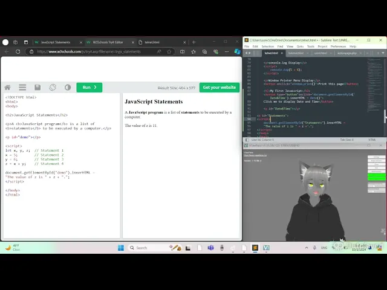
Task: Open the browser workspaces icon
Action: tap(16, 42)
